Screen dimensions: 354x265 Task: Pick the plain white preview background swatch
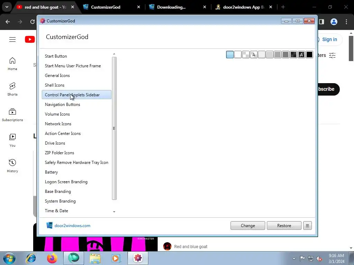[x=238, y=55]
